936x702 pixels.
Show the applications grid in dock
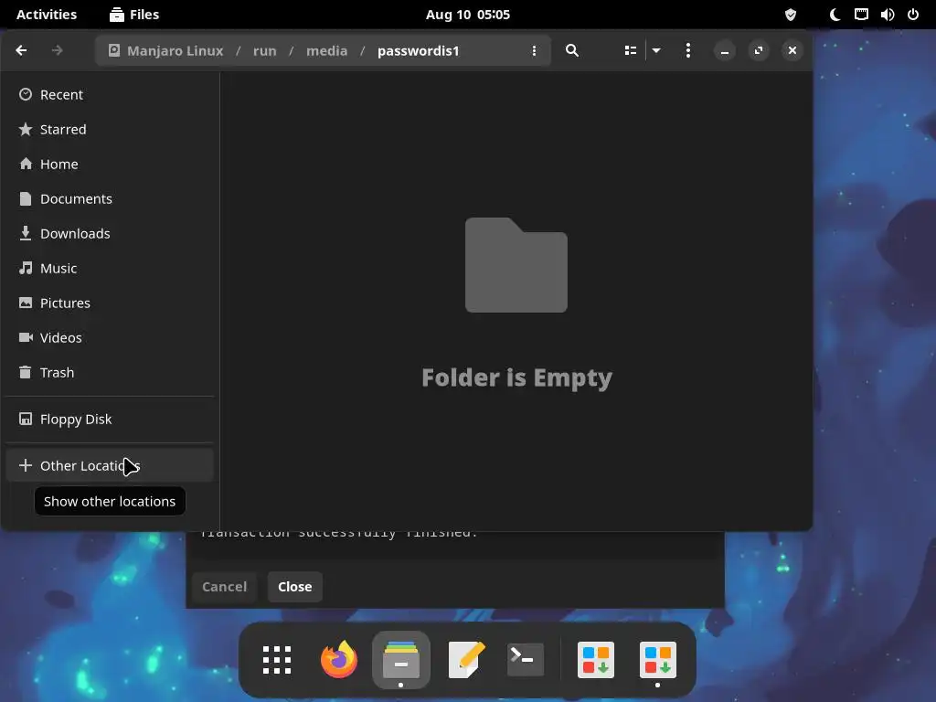pos(277,660)
